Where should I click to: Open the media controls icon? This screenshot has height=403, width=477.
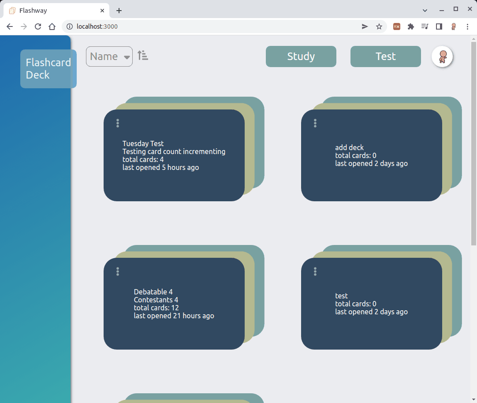pyautogui.click(x=425, y=26)
